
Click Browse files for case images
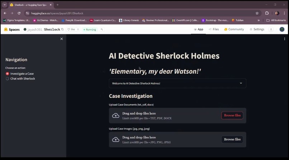tap(232, 139)
